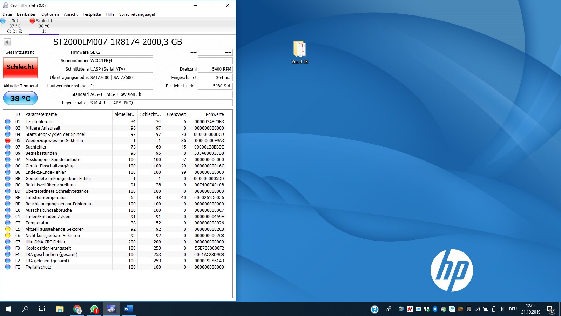Click the yellow status dot for Aktuell ausstehende Sektoren
Image resolution: width=561 pixels, height=316 pixels.
click(8, 229)
